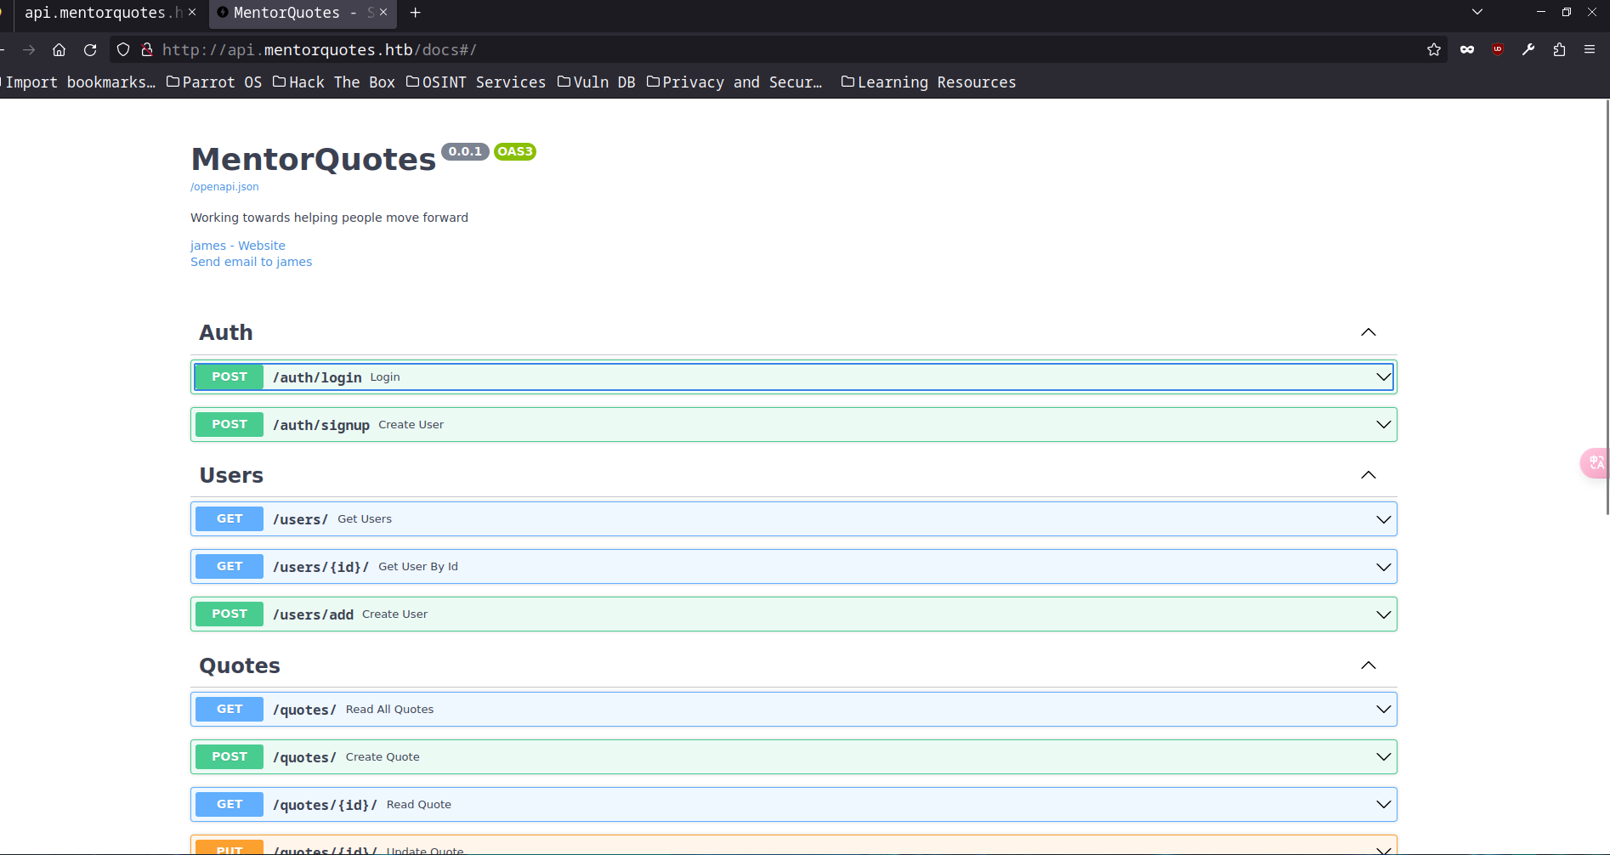The width and height of the screenshot is (1610, 855).
Task: Expand the POST /users/add chevron
Action: point(1384,614)
